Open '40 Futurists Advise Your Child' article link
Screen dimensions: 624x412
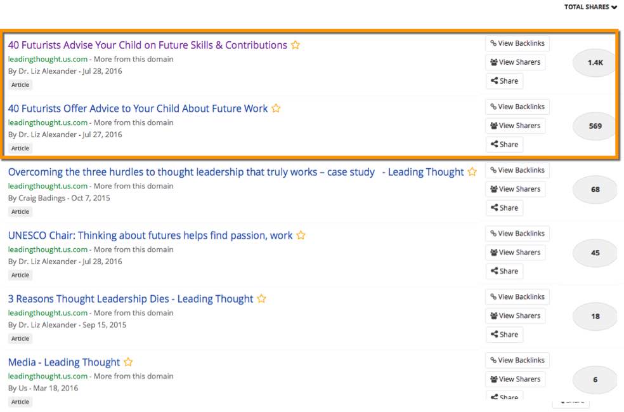click(x=147, y=45)
